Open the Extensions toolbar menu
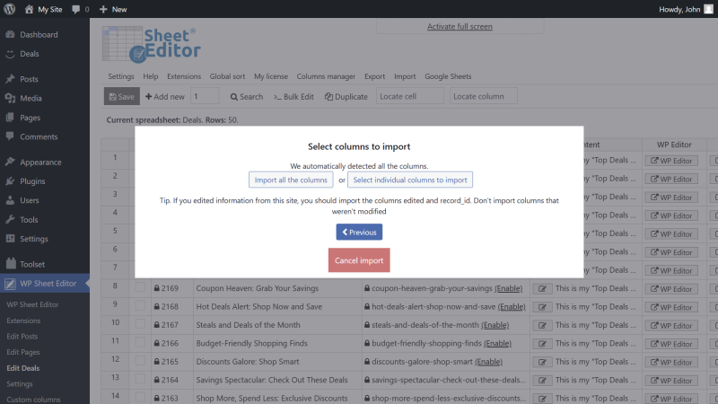This screenshot has height=404, width=718. coord(184,76)
